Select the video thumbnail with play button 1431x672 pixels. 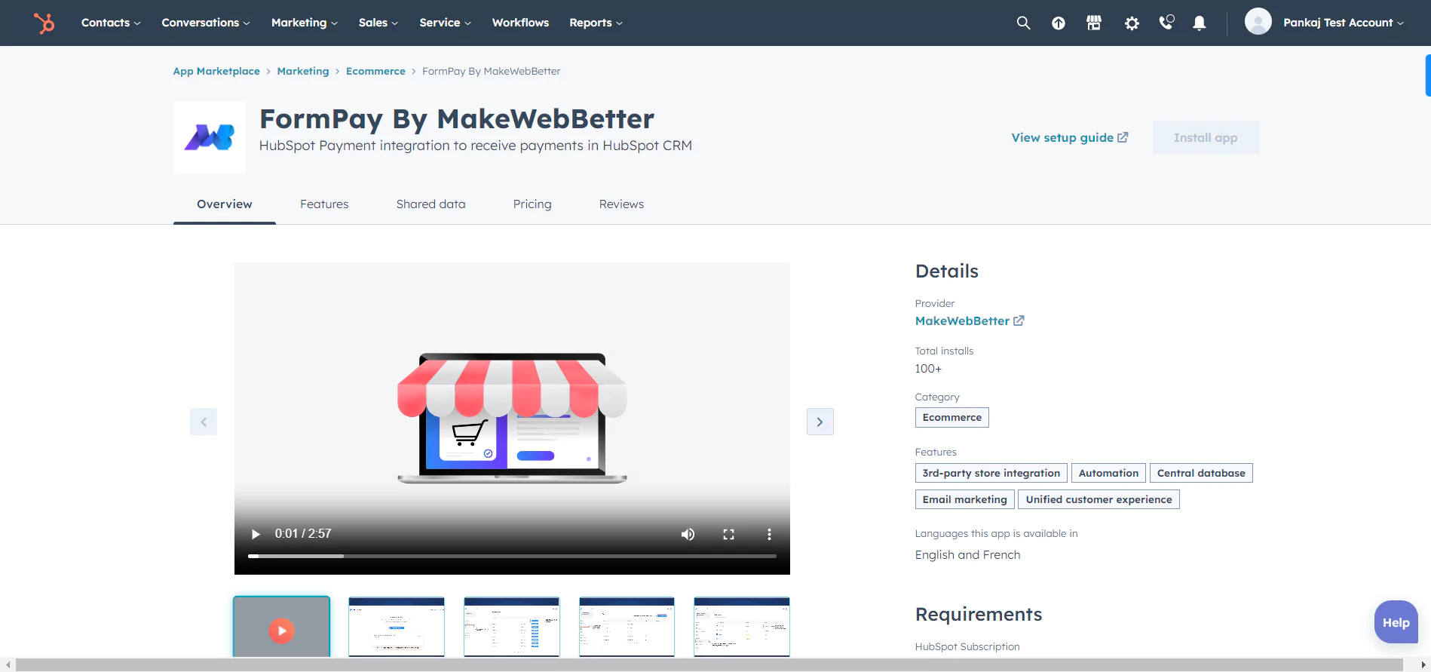click(x=281, y=627)
